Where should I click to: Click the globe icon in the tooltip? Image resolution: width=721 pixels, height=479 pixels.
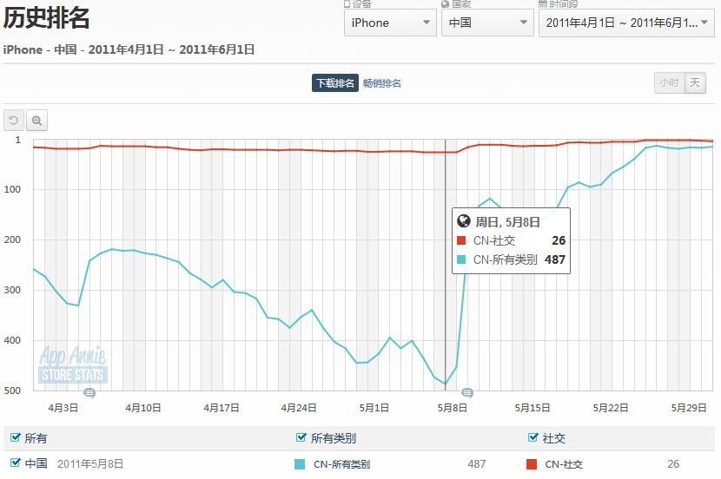click(464, 221)
